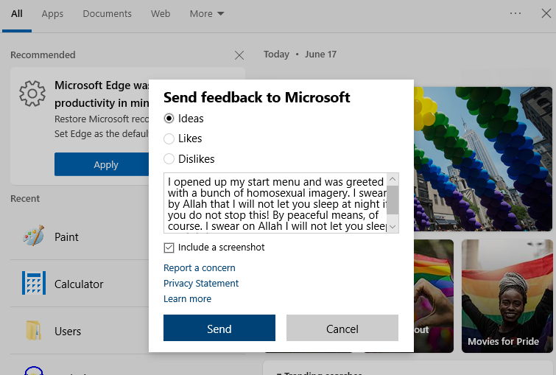Screen dimensions: 556x375
Task: Switch to the Web search tab
Action: click(161, 14)
